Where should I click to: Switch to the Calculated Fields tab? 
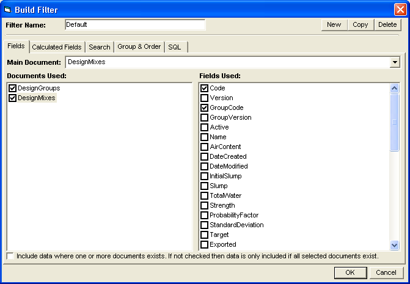[56, 47]
